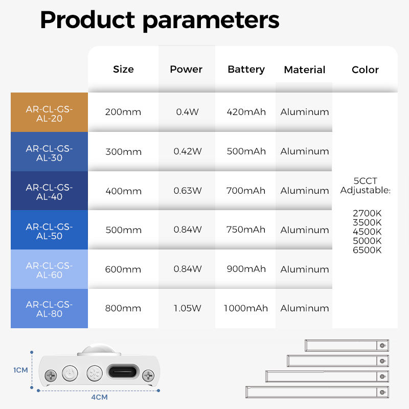Click the Battery column header
Viewport: 409px width, 409px height.
tap(246, 69)
